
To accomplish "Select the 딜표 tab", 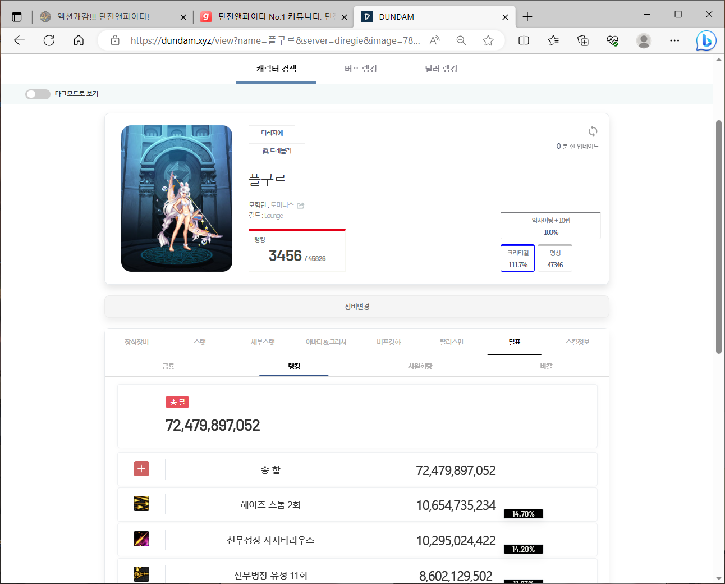I will 515,342.
